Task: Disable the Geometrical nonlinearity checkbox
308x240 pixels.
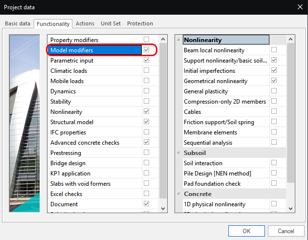Action: point(274,81)
